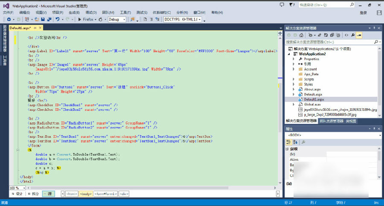Toggle the Preview Selected Items button

click(359, 35)
